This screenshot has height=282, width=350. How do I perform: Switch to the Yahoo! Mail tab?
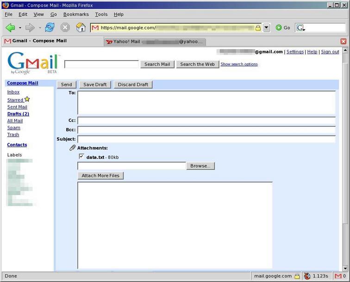coord(155,42)
